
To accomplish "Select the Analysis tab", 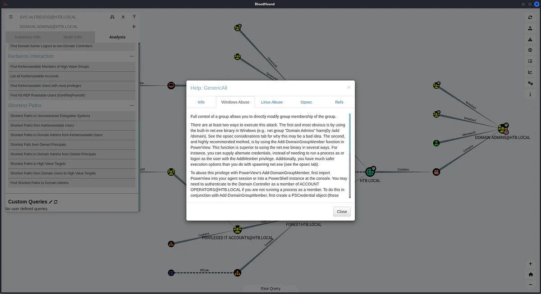I will [117, 37].
